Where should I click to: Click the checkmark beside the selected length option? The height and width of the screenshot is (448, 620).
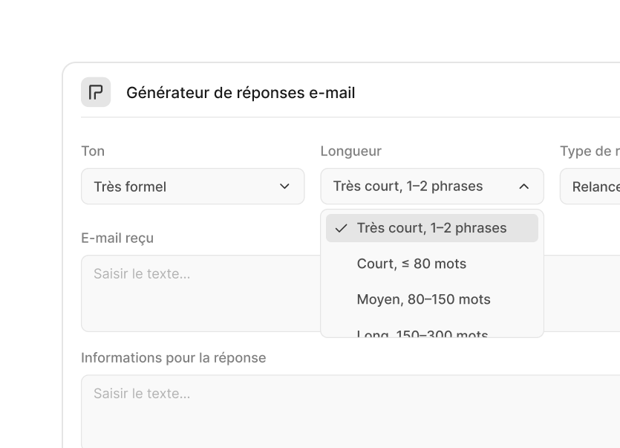(340, 228)
